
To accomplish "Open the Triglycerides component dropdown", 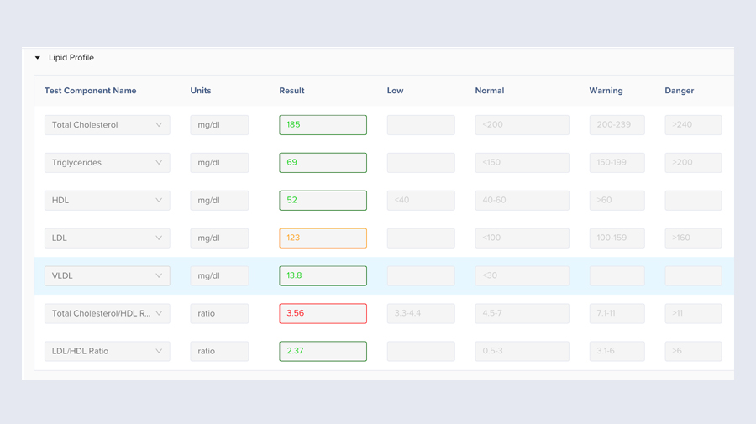I will (x=107, y=162).
